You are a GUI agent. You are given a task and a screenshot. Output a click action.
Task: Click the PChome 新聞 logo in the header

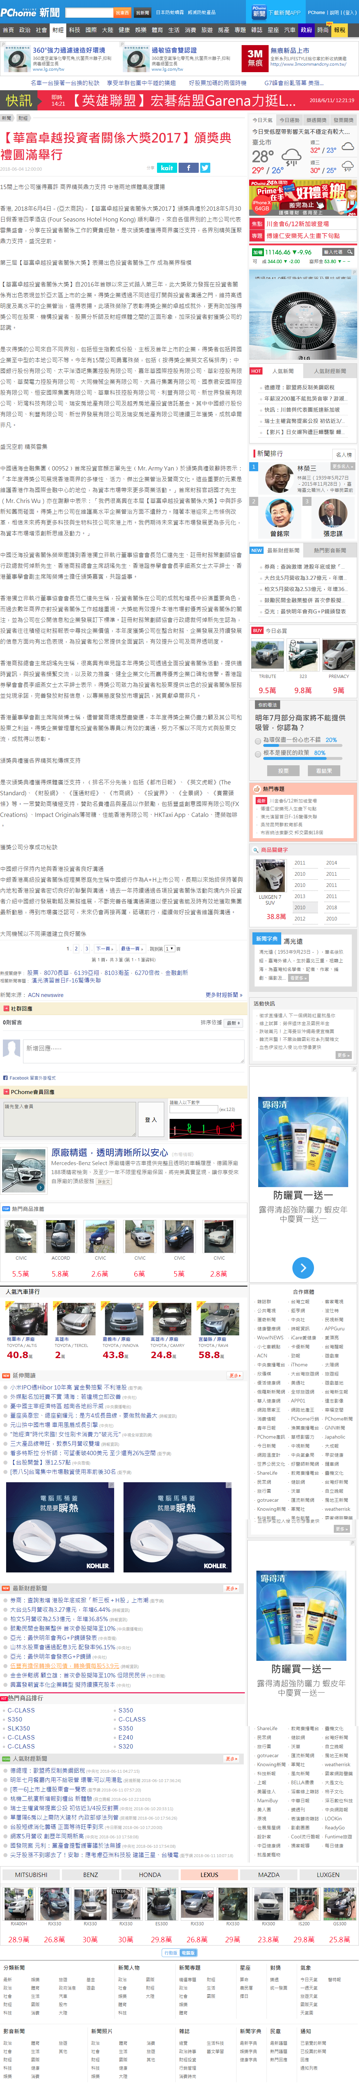tap(30, 12)
